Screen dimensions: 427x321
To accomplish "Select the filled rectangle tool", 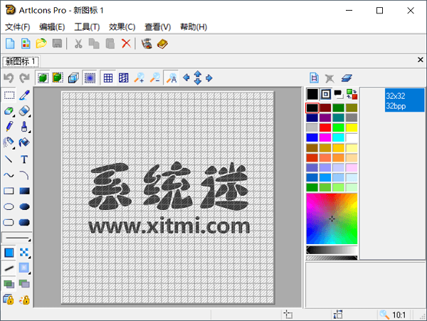I will (x=24, y=191).
